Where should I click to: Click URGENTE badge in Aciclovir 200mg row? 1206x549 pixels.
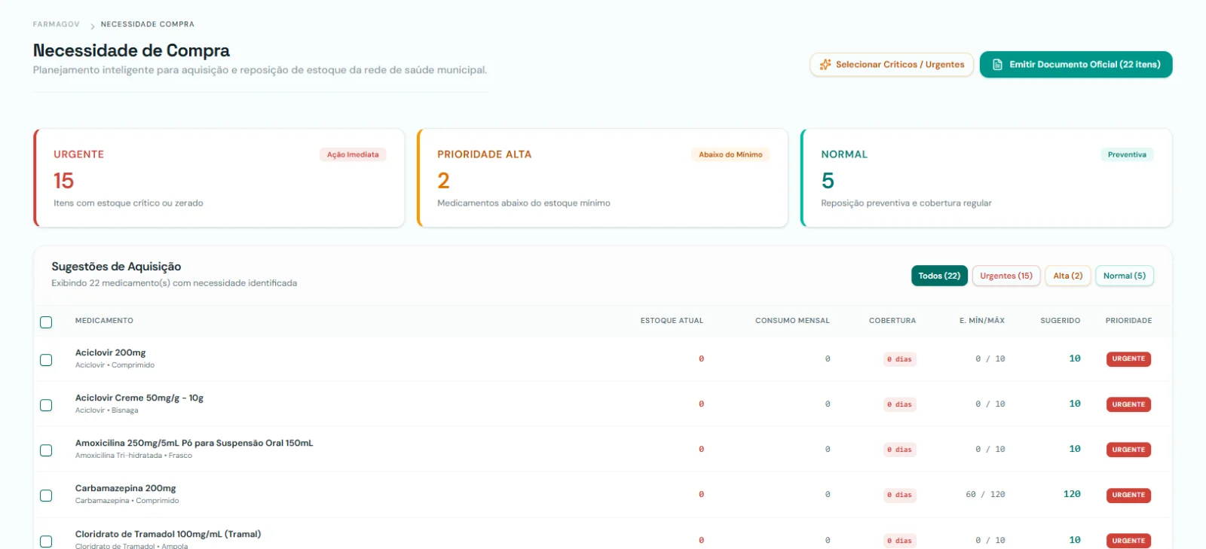[1128, 359]
